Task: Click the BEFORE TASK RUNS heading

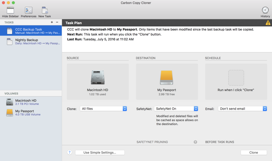Action: tap(220, 142)
